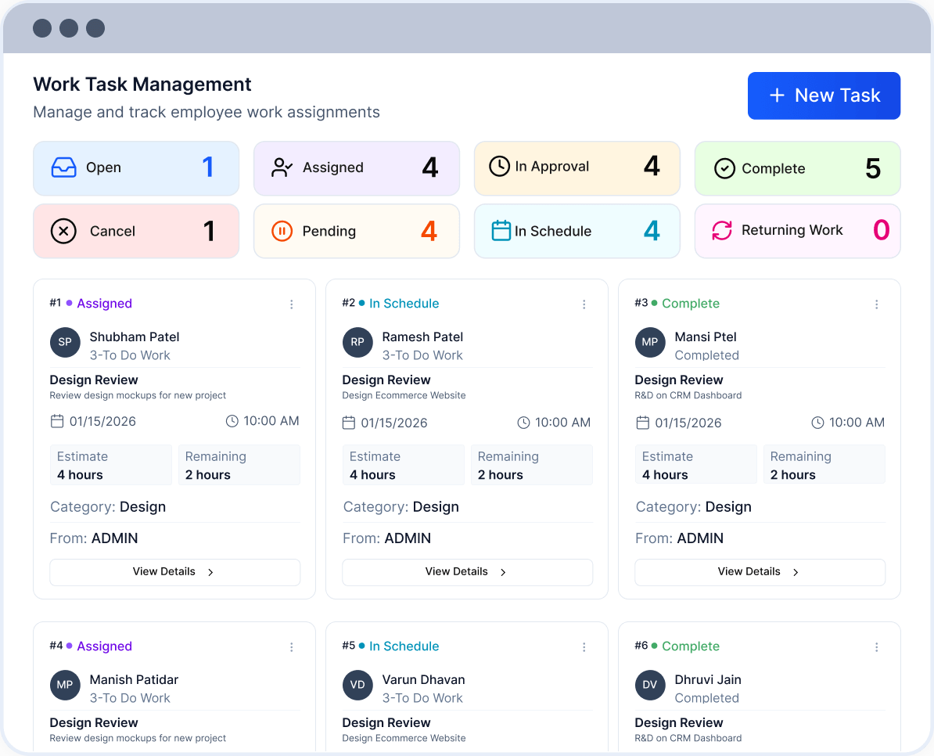Image resolution: width=934 pixels, height=756 pixels.
Task: Open three-dot menu on task #1
Action: coord(292,304)
